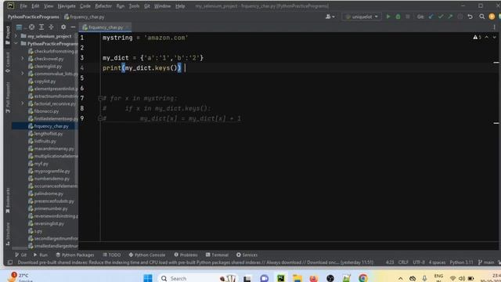This screenshot has height=282, width=501.
Task: Toggle the Project side tool window tab
Action: pos(8,34)
